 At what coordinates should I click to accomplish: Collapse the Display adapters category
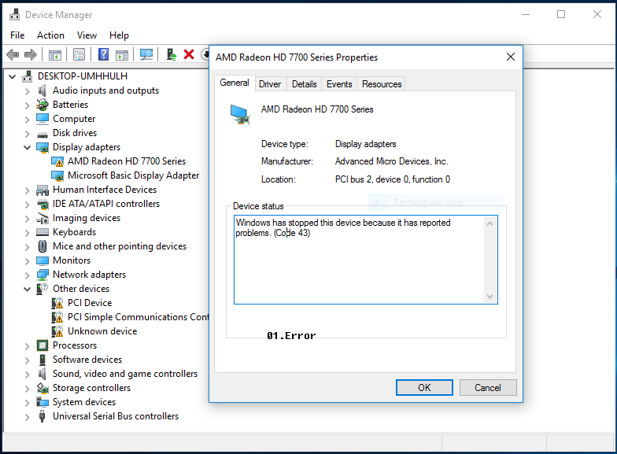pos(27,148)
